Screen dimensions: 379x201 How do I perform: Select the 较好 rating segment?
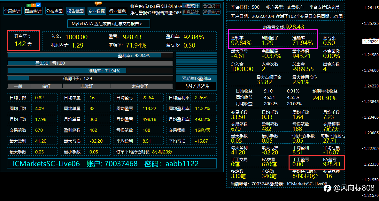click(46, 86)
